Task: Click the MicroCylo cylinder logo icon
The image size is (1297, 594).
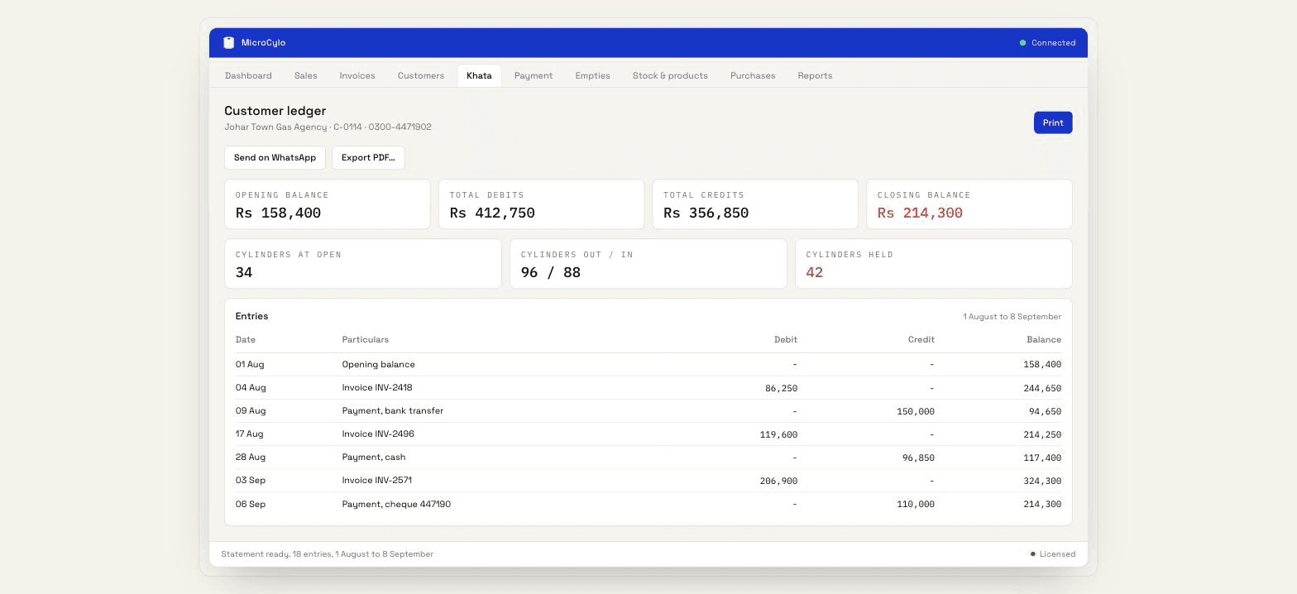Action: tap(229, 43)
